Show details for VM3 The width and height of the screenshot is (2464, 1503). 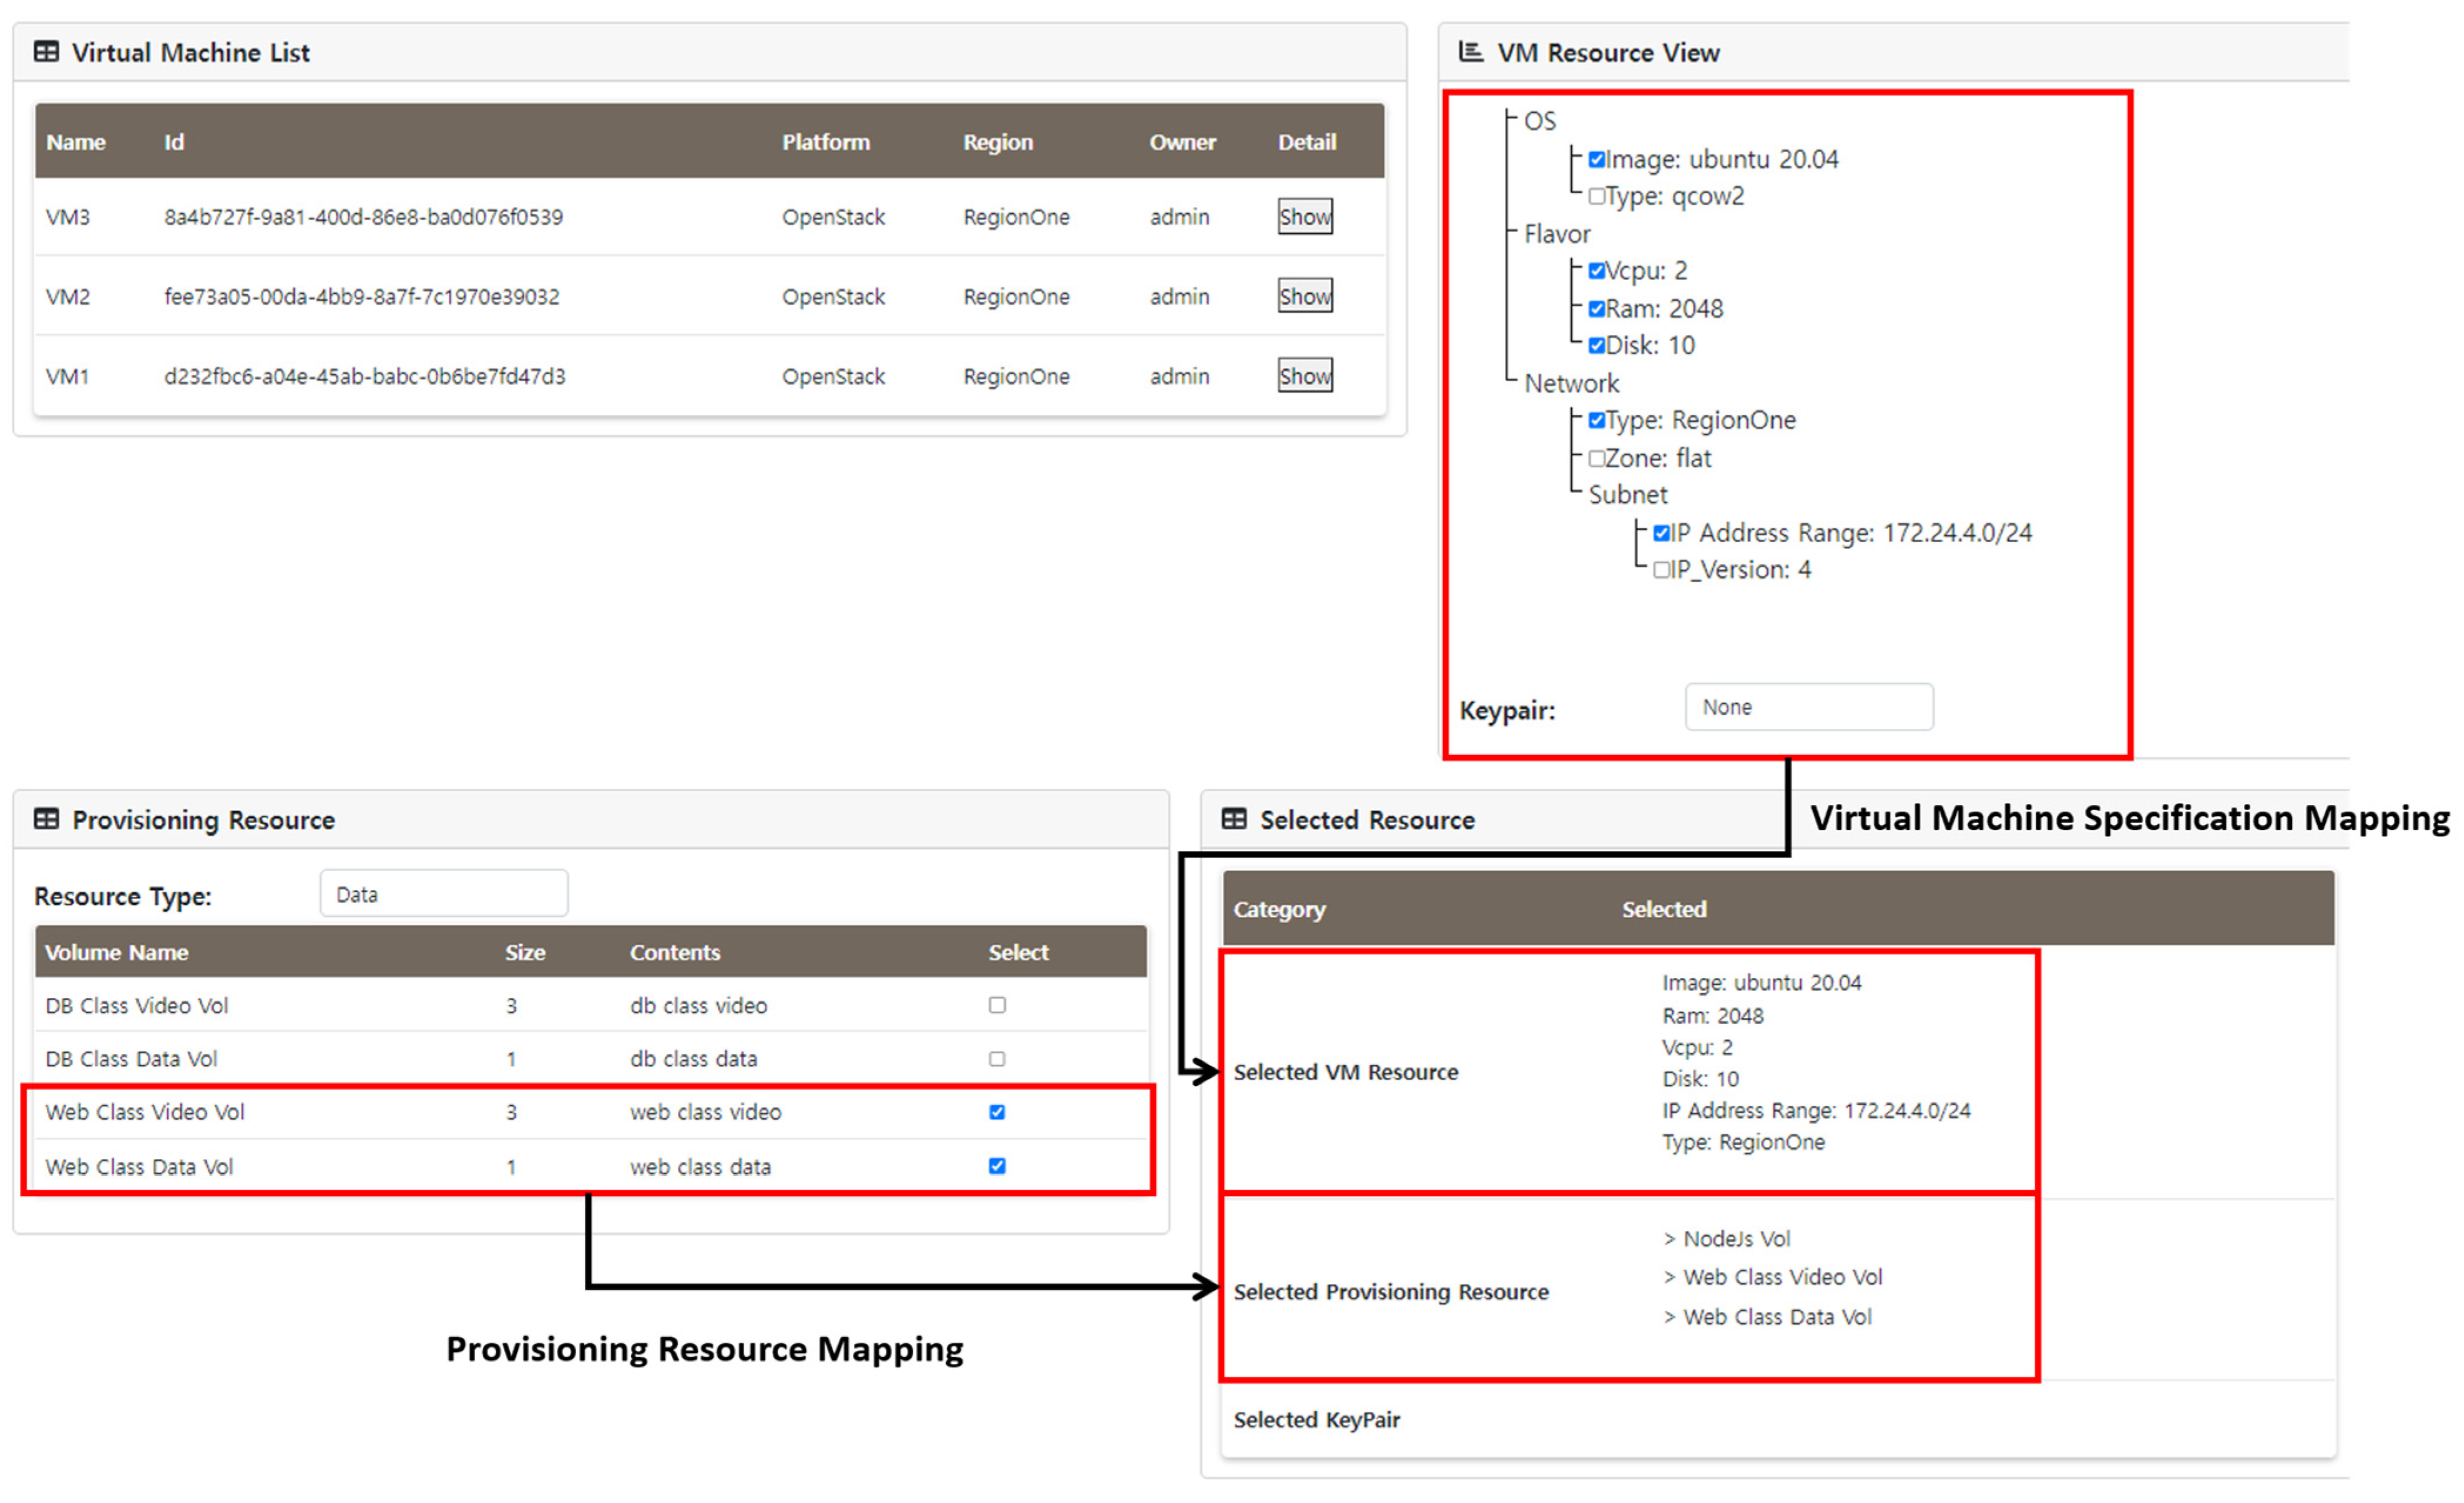pyautogui.click(x=1305, y=216)
